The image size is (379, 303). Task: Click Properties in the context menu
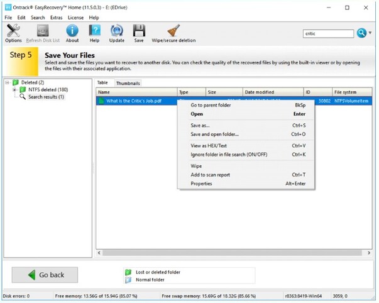click(x=202, y=184)
